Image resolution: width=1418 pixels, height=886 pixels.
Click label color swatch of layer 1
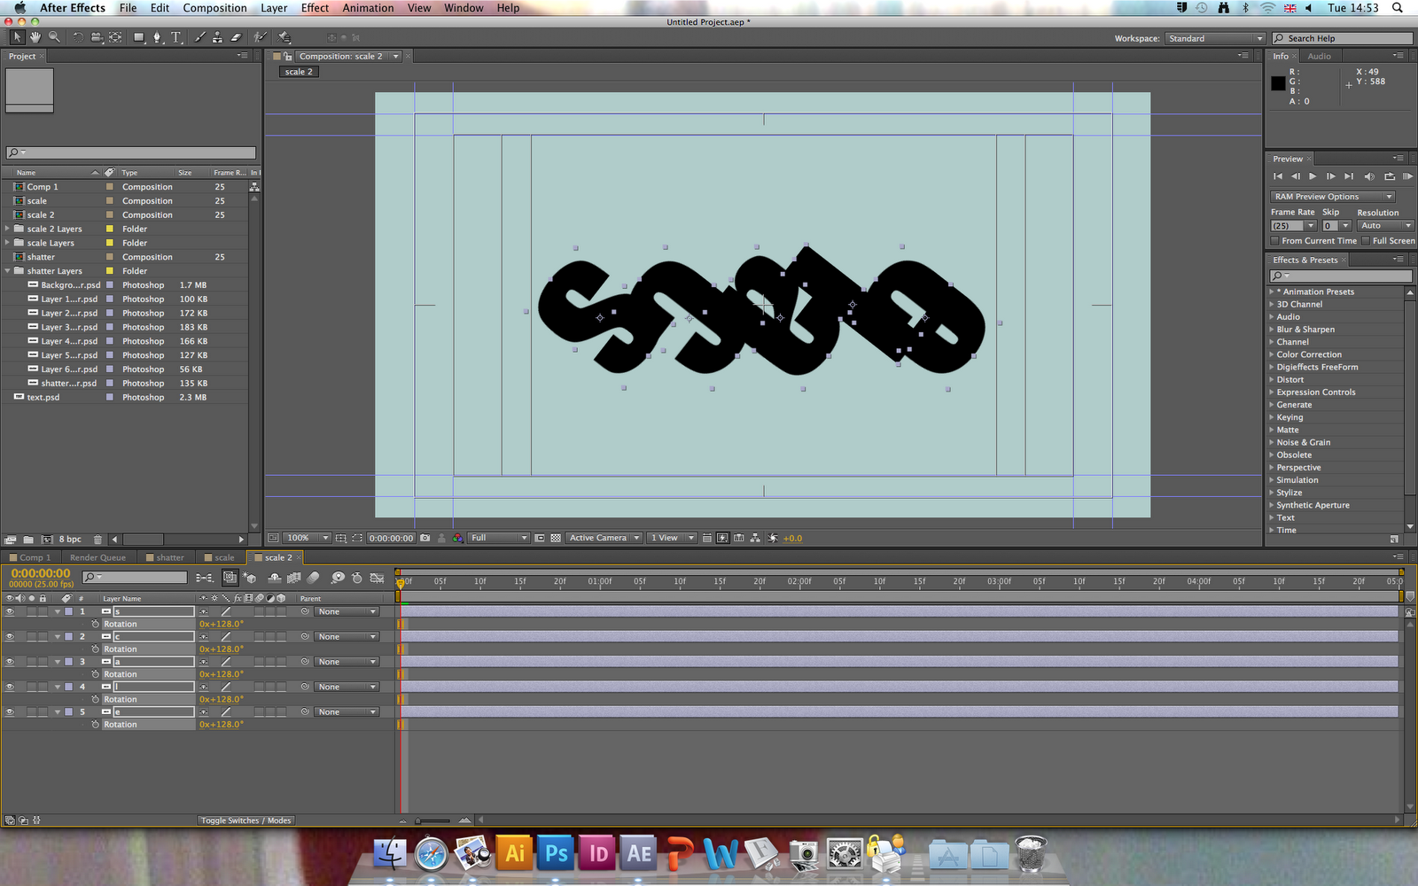tap(69, 611)
